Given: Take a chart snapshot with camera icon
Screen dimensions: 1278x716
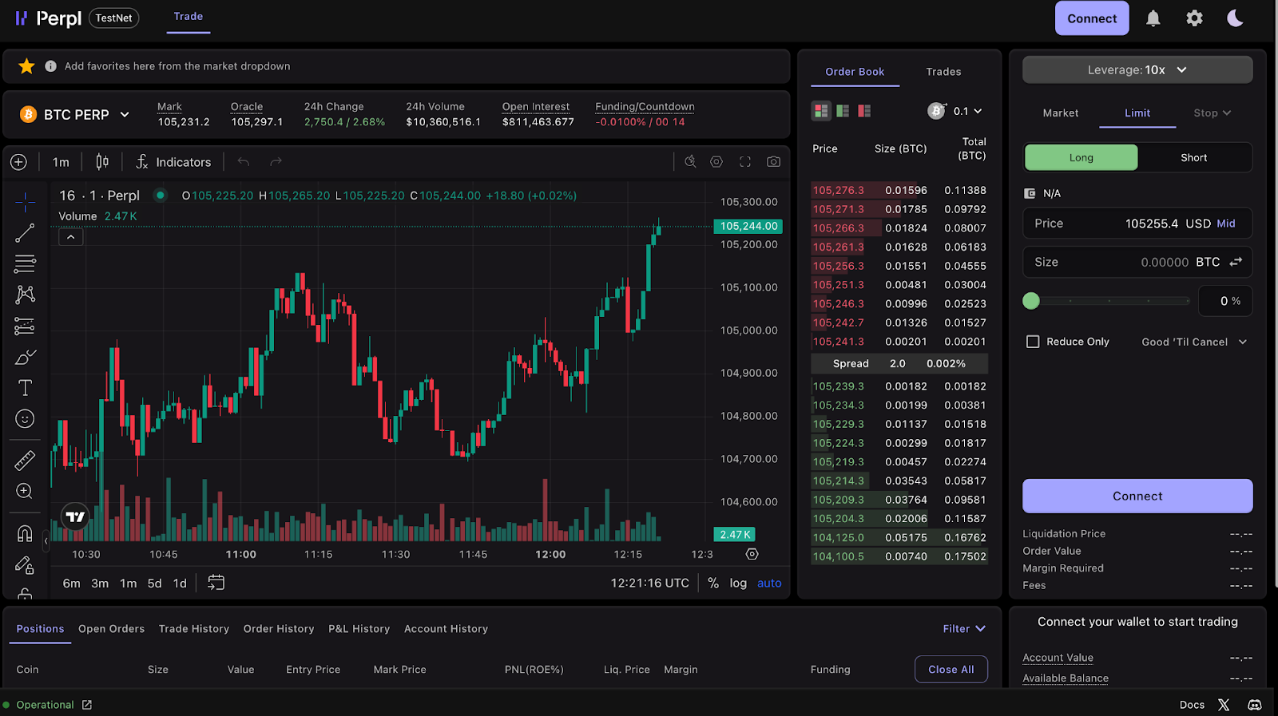Looking at the screenshot, I should [x=773, y=162].
